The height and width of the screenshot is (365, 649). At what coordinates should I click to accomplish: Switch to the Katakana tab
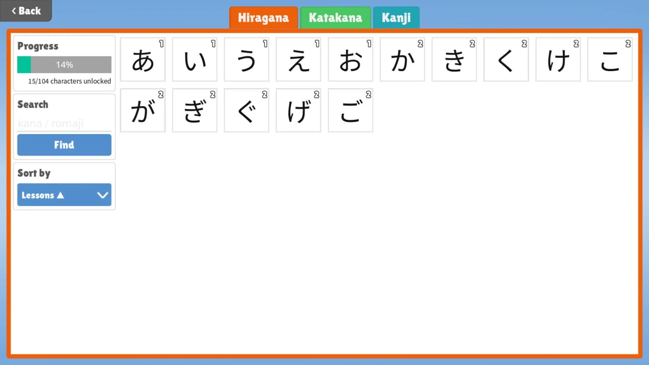[x=335, y=17]
